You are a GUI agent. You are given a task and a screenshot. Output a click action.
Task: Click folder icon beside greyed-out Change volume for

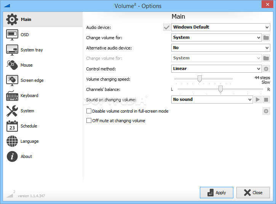coord(266,58)
